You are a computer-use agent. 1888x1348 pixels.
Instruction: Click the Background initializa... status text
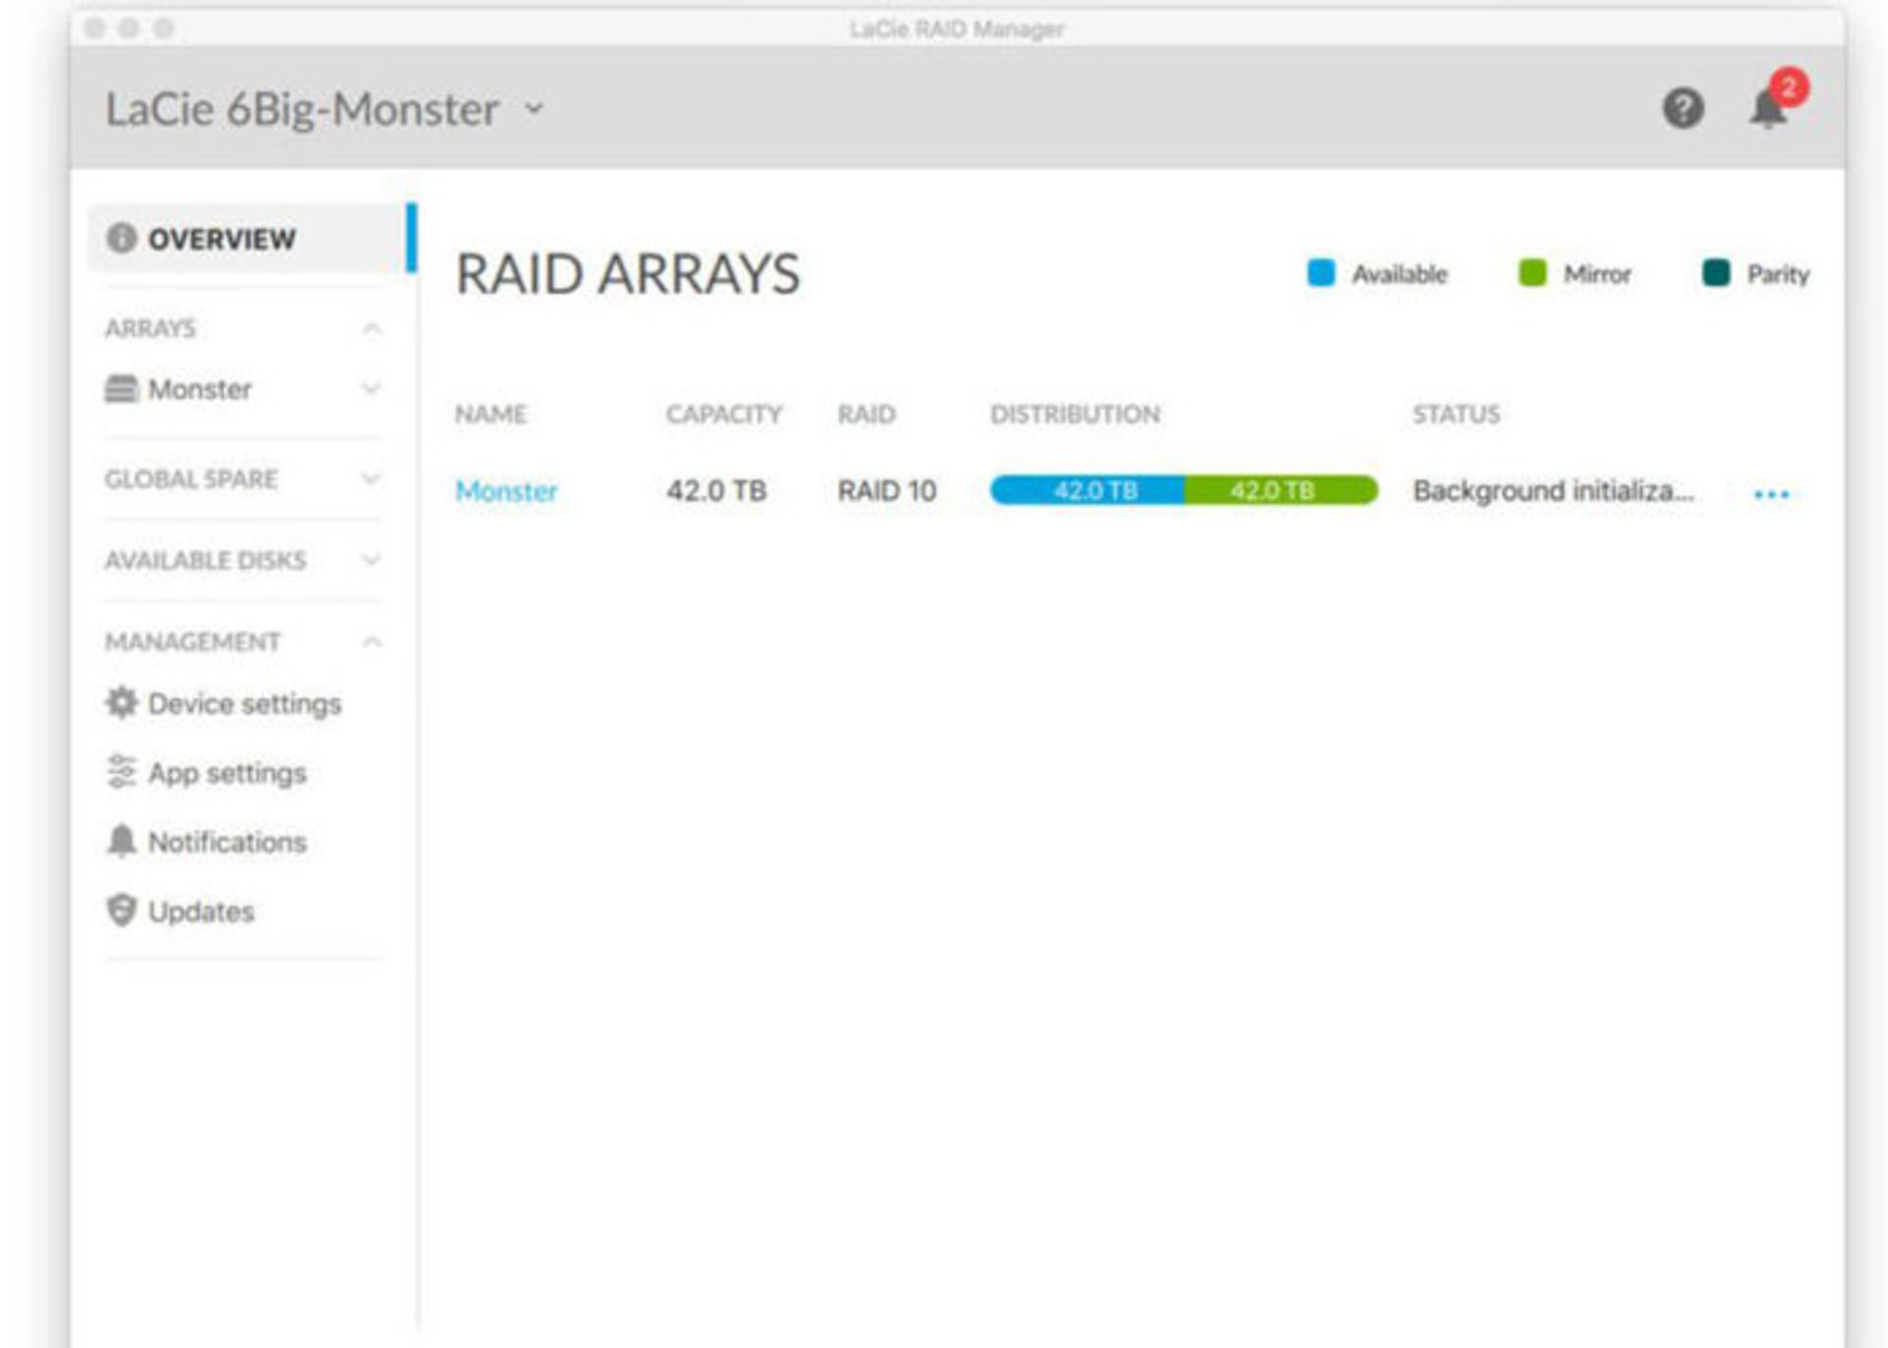tap(1554, 491)
